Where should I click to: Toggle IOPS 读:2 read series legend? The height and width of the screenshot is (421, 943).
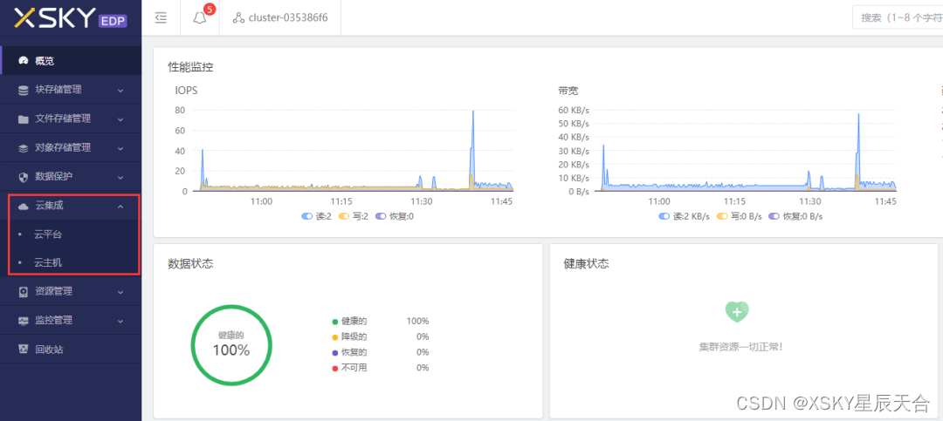click(x=316, y=215)
